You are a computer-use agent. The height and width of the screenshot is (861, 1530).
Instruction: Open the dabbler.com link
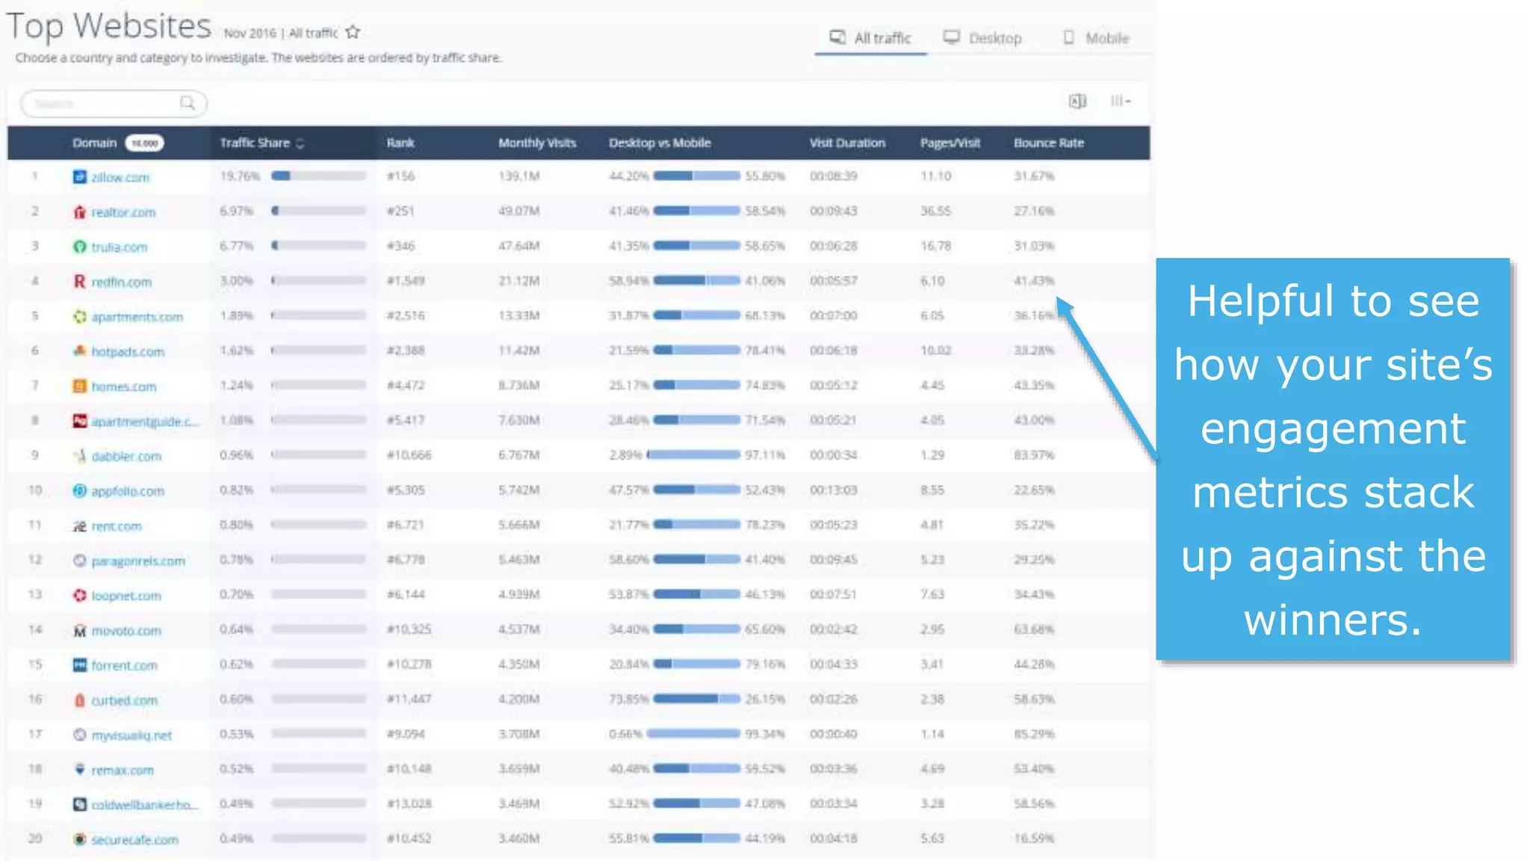pyautogui.click(x=126, y=456)
